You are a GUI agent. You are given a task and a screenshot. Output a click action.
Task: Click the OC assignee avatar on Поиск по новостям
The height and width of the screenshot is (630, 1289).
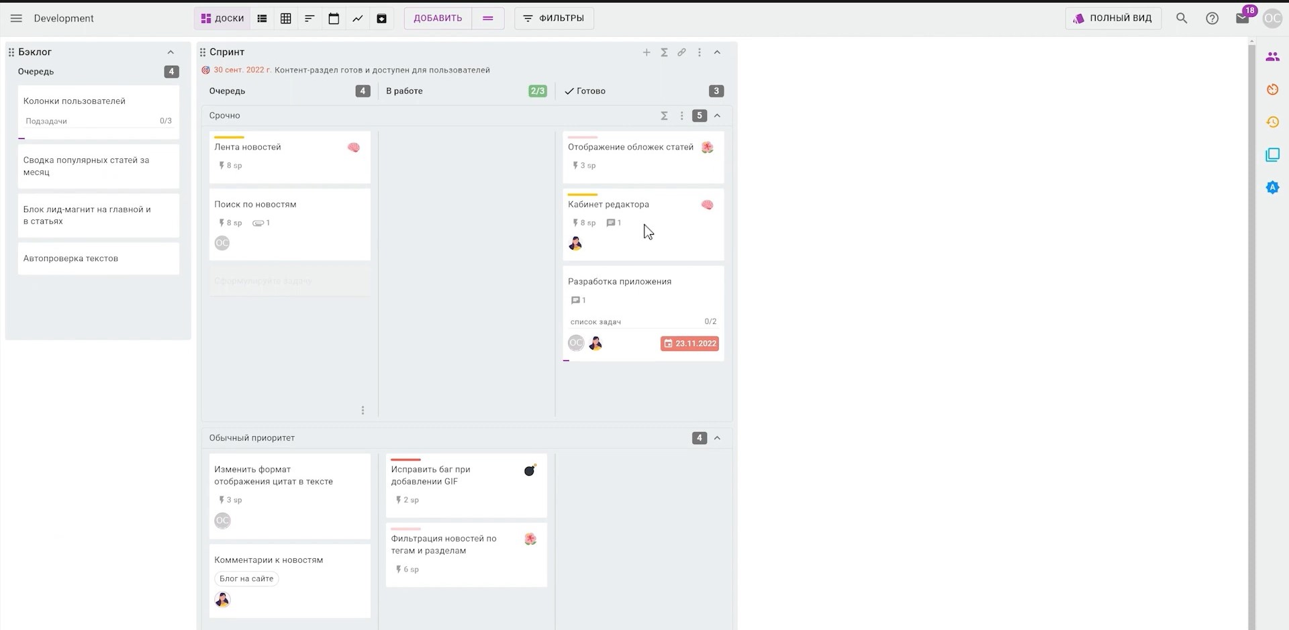[222, 243]
